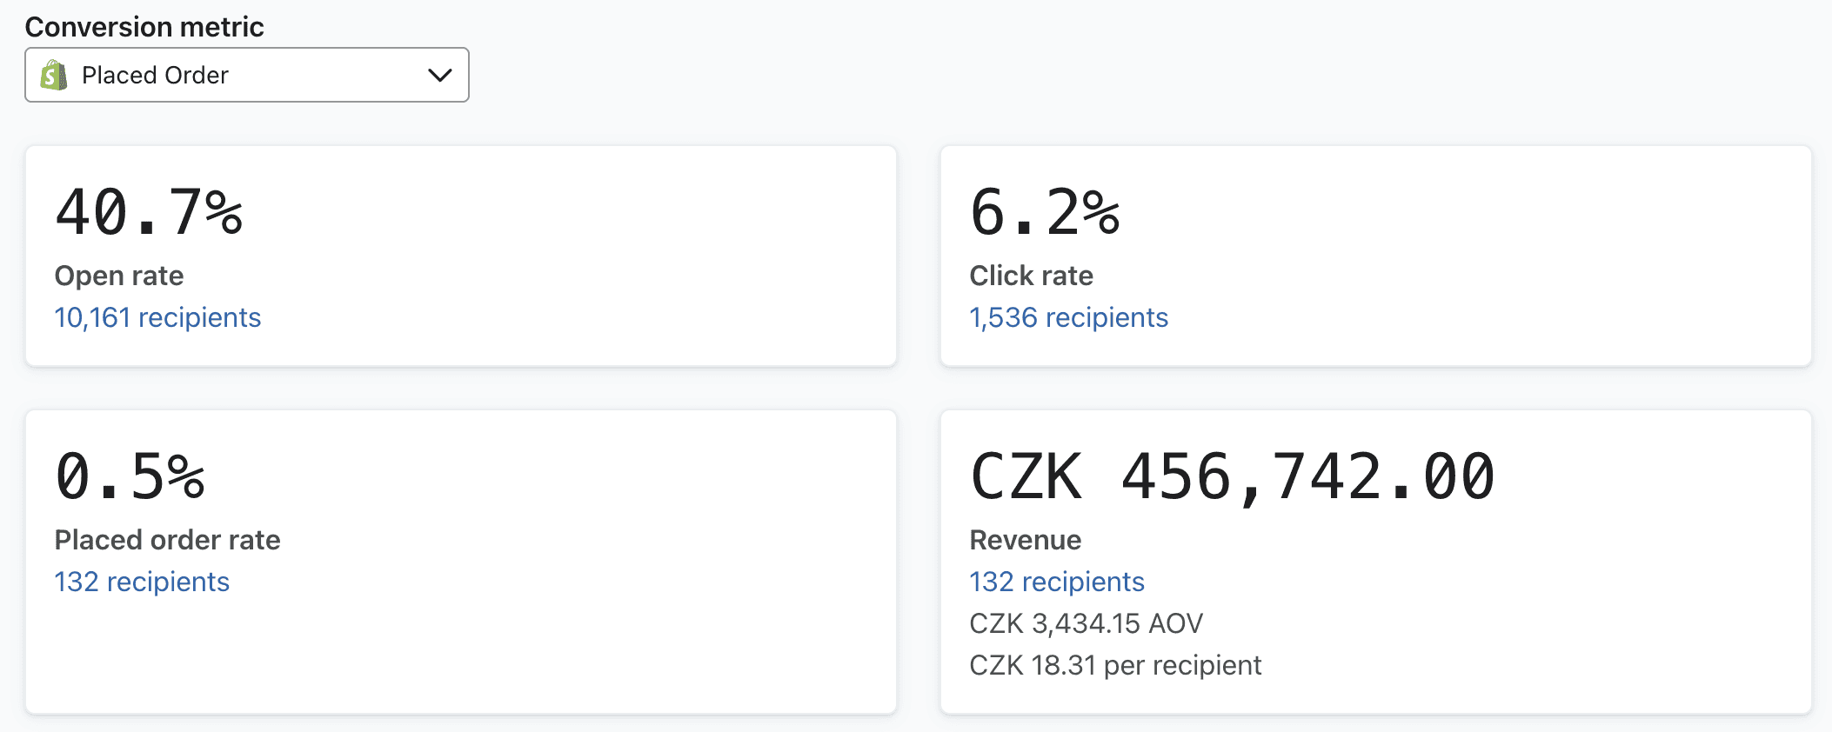Select the Revenue label text
This screenshot has width=1832, height=732.
1025,540
